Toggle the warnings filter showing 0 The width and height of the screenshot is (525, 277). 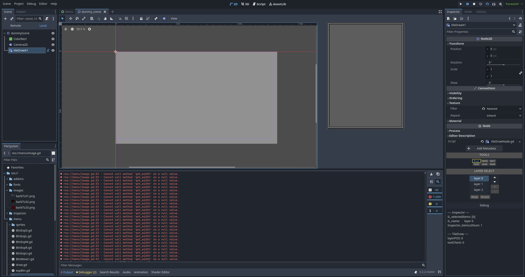pos(435,204)
